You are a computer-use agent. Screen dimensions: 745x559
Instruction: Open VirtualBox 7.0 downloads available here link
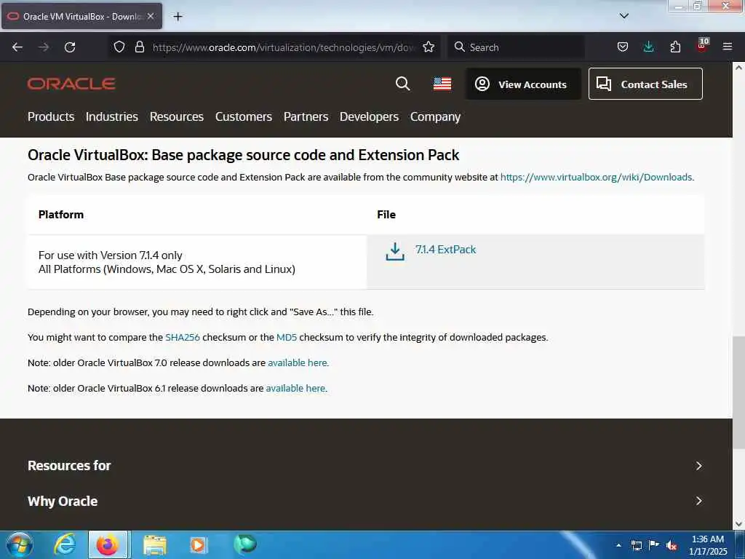(x=298, y=362)
